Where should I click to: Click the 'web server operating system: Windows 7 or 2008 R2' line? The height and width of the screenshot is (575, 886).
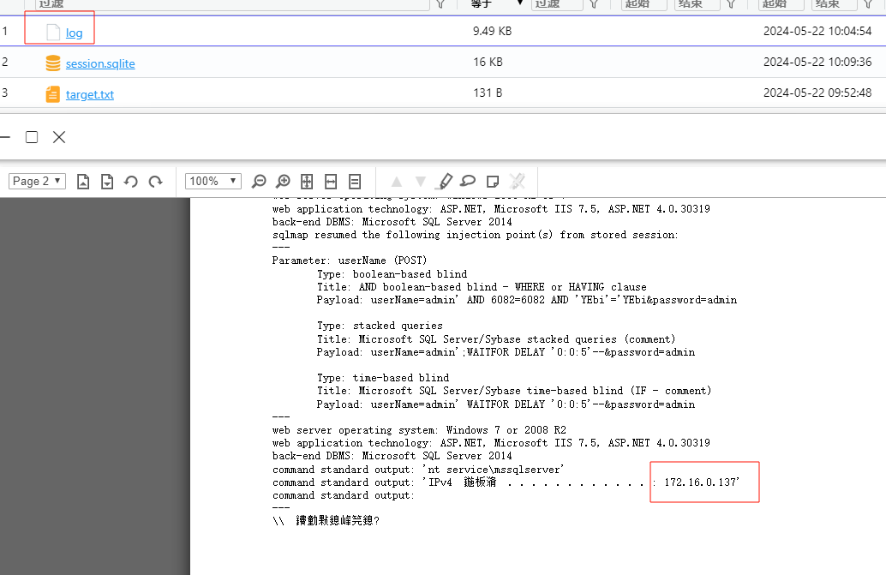click(419, 430)
